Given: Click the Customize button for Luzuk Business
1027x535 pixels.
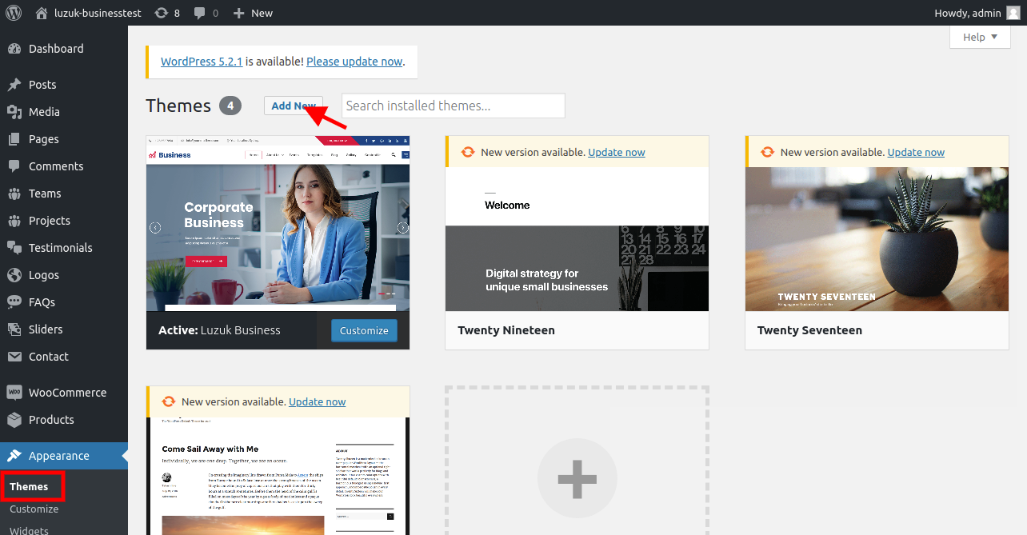Looking at the screenshot, I should [x=364, y=330].
